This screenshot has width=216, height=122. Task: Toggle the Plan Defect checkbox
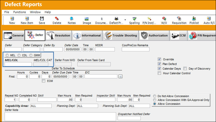click(159, 64)
